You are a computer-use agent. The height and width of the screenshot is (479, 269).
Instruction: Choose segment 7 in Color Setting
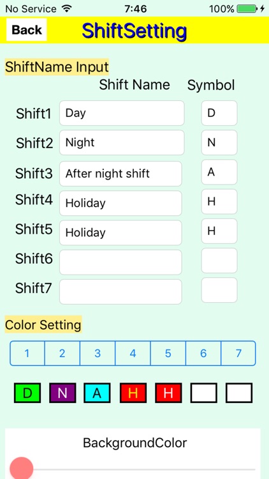point(238,353)
